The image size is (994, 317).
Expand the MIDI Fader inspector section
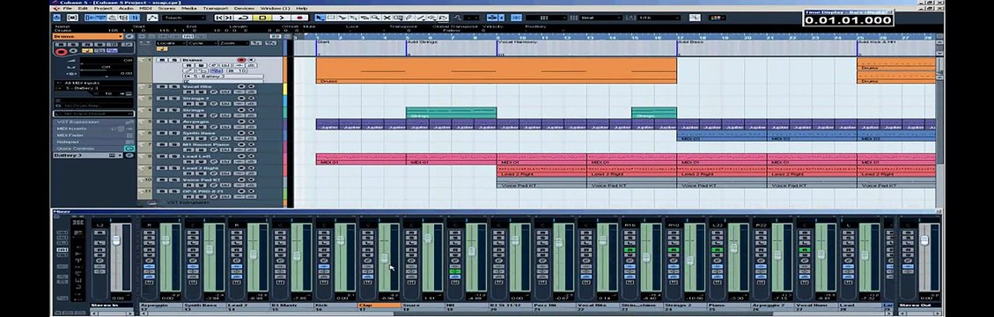(94, 135)
